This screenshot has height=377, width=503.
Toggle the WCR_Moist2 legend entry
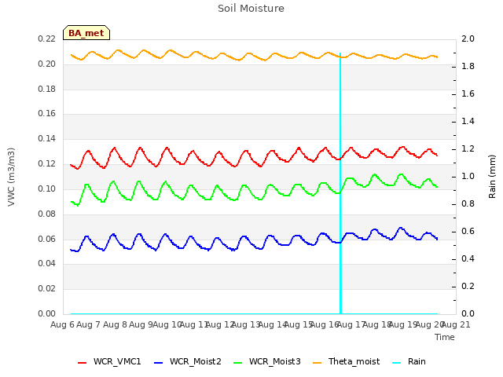click(x=187, y=361)
